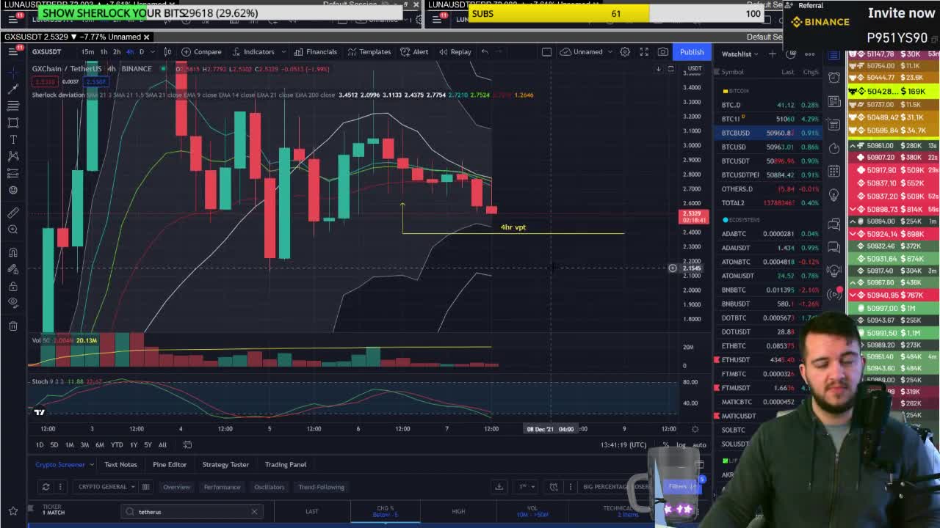Open Financials menu
Image resolution: width=940 pixels, height=528 pixels.
(x=316, y=51)
